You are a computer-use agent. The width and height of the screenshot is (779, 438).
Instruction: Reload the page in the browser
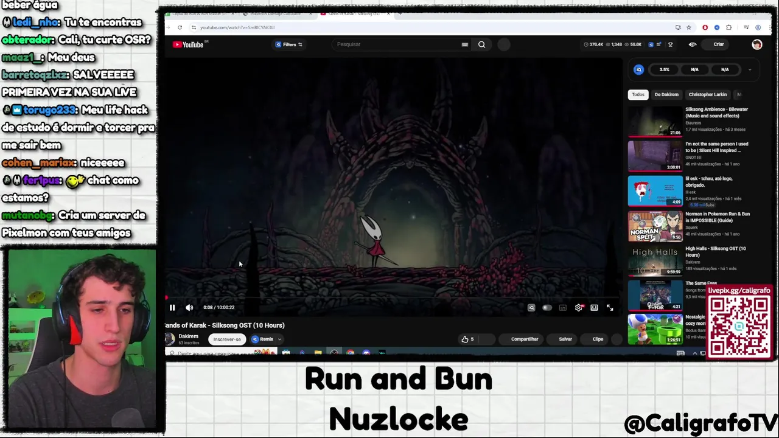[180, 27]
